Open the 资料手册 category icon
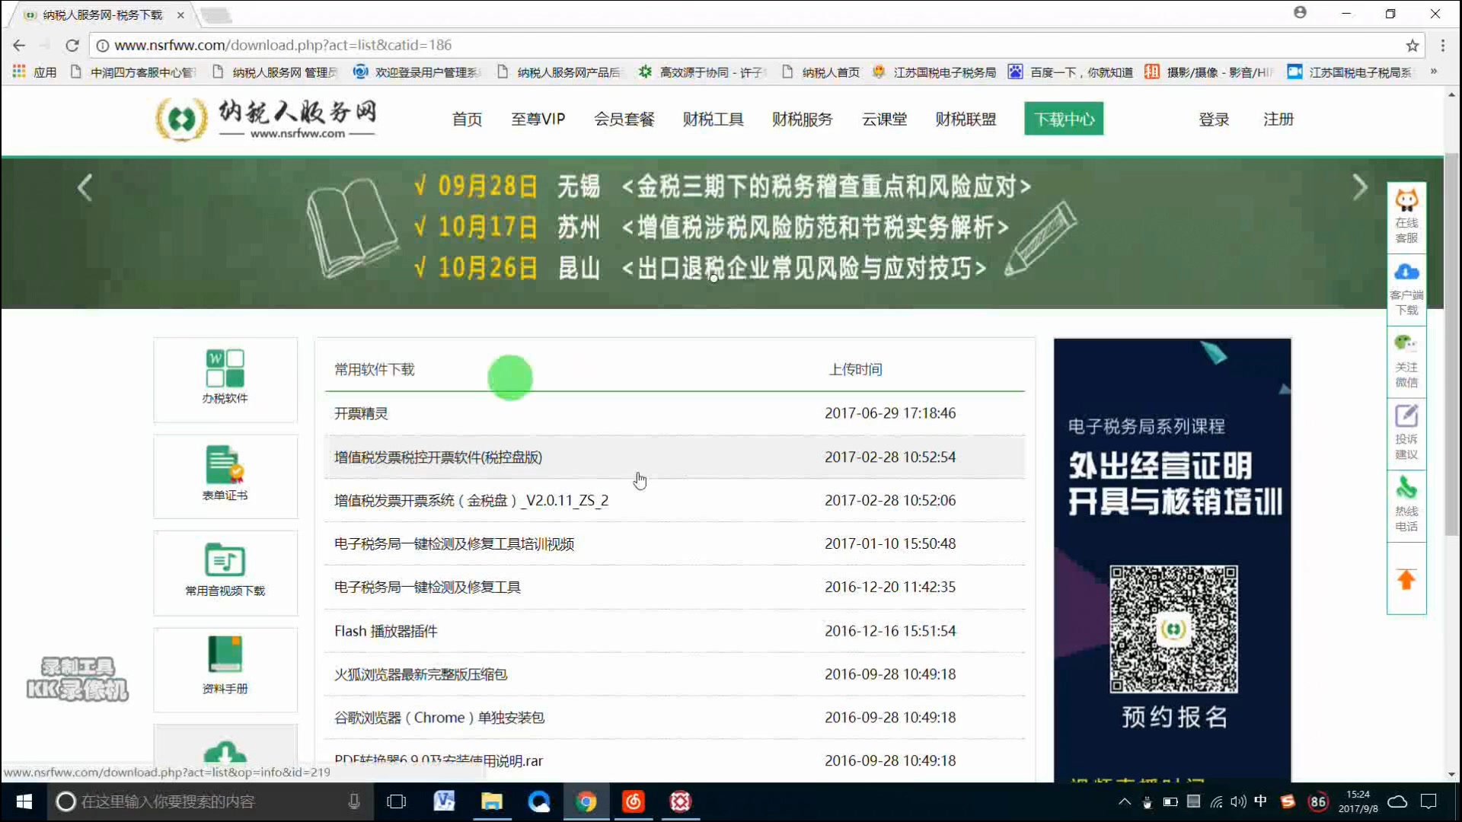 (x=225, y=668)
